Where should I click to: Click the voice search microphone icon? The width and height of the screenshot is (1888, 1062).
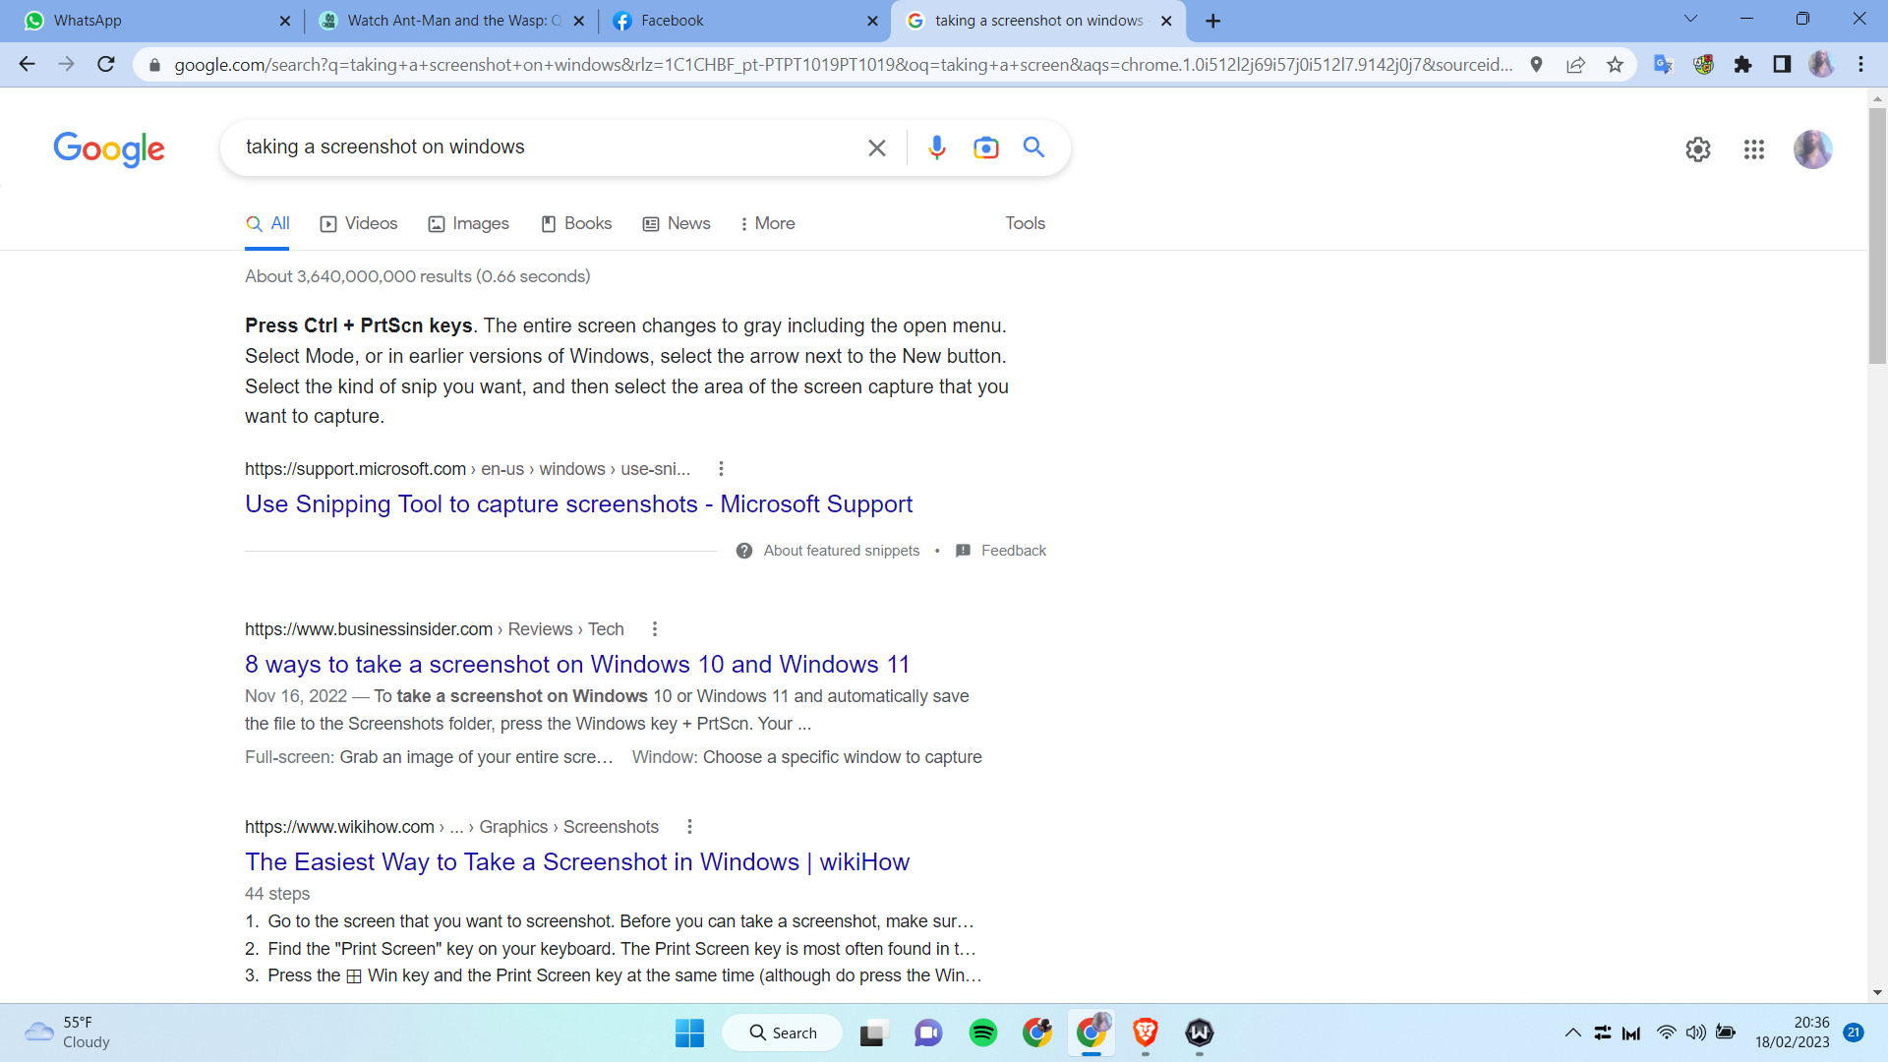[936, 147]
